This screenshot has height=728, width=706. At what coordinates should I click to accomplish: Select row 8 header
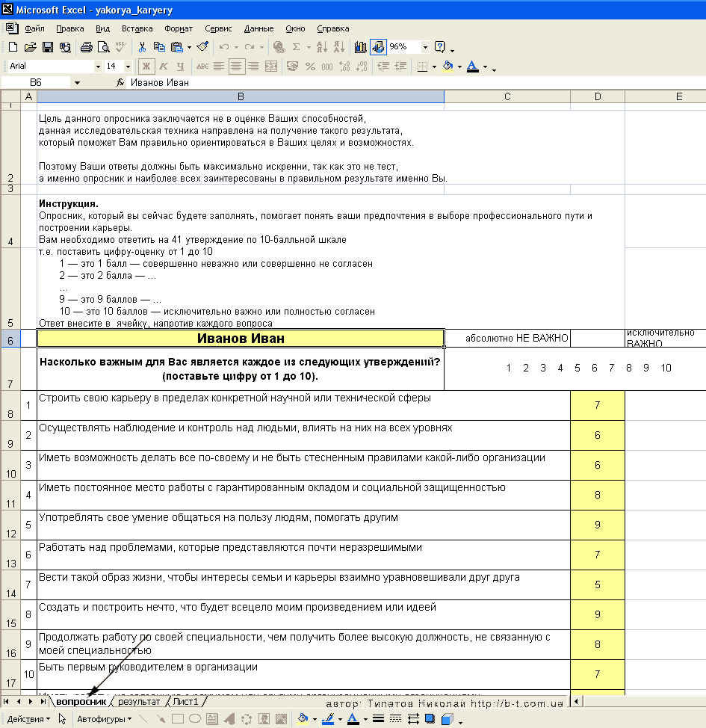(10, 406)
